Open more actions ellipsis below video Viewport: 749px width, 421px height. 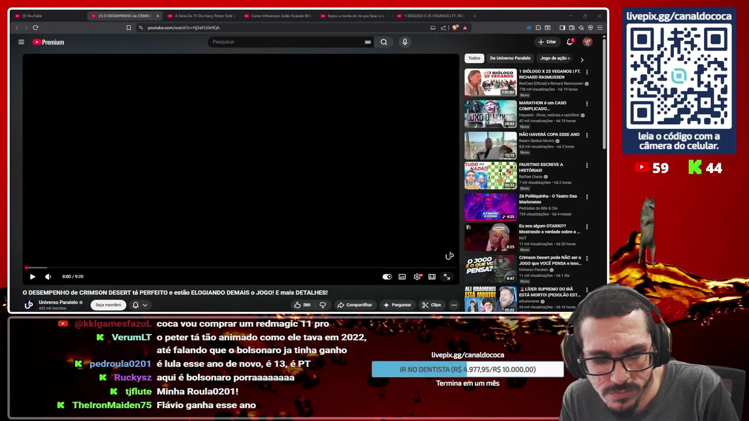coord(453,305)
